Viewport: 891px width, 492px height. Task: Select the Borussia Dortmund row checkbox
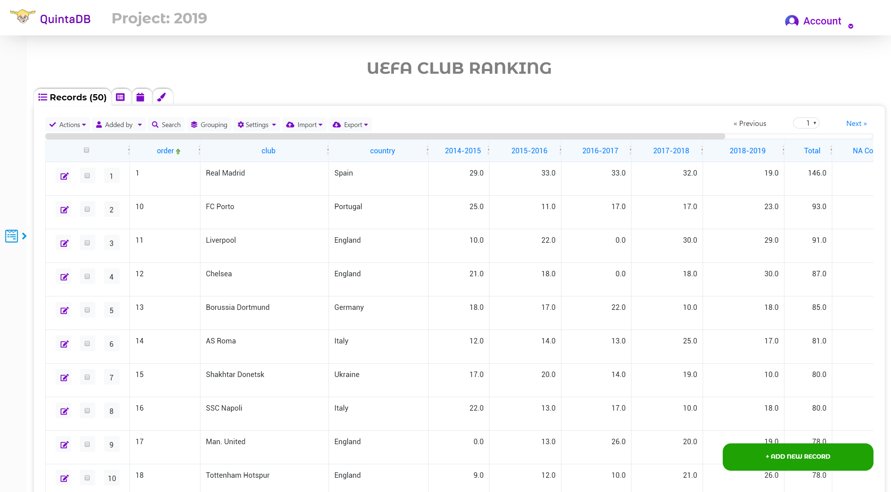pyautogui.click(x=87, y=310)
